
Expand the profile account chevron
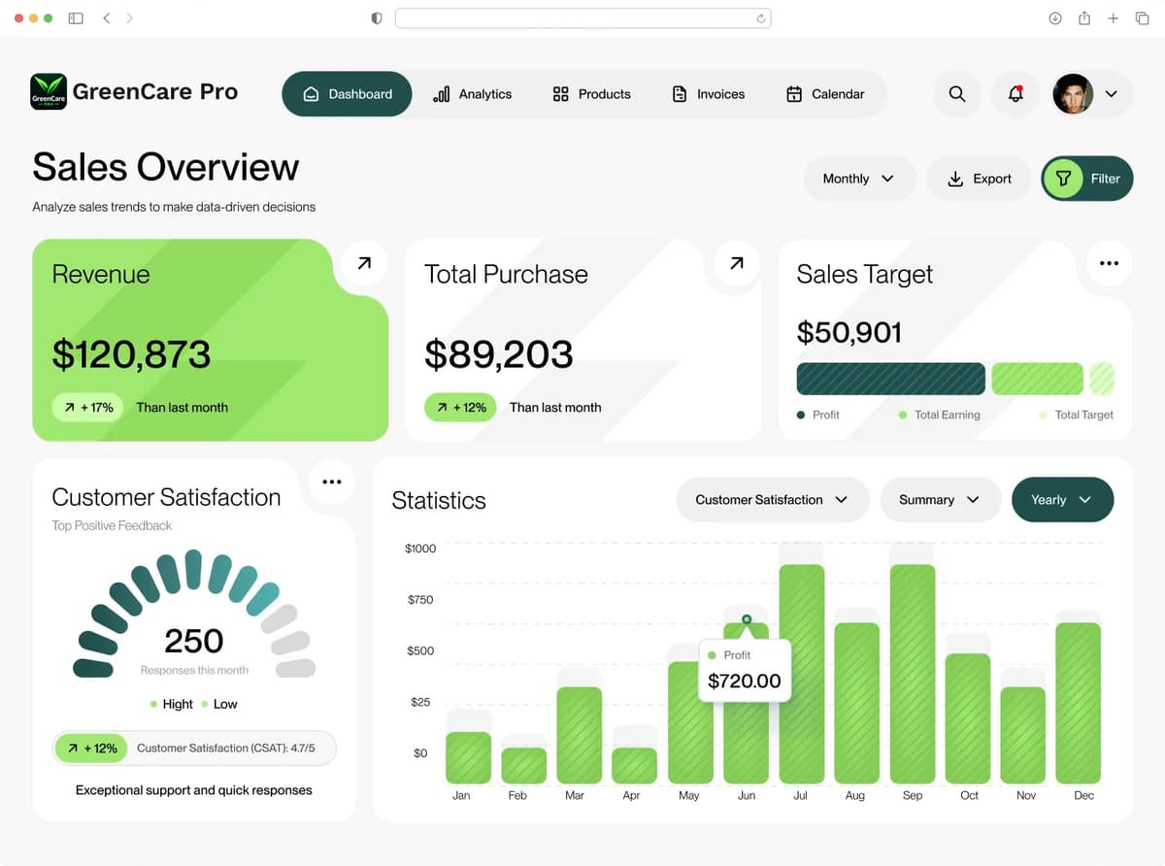pyautogui.click(x=1112, y=94)
